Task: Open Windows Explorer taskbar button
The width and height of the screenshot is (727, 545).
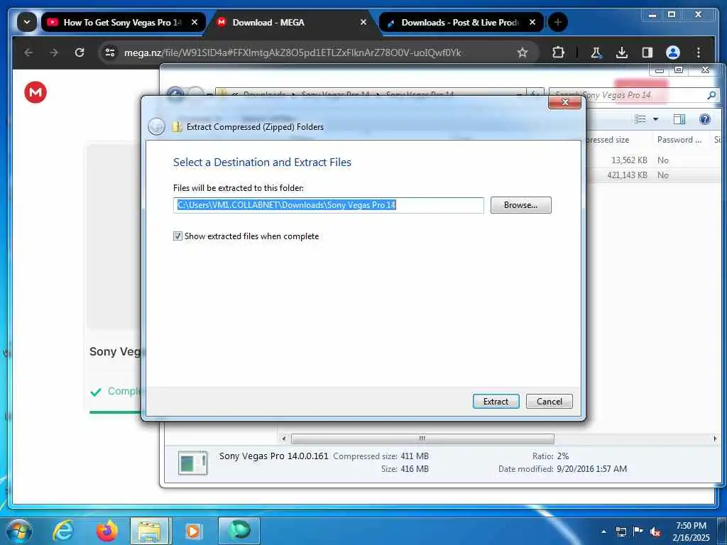Action: point(151,531)
